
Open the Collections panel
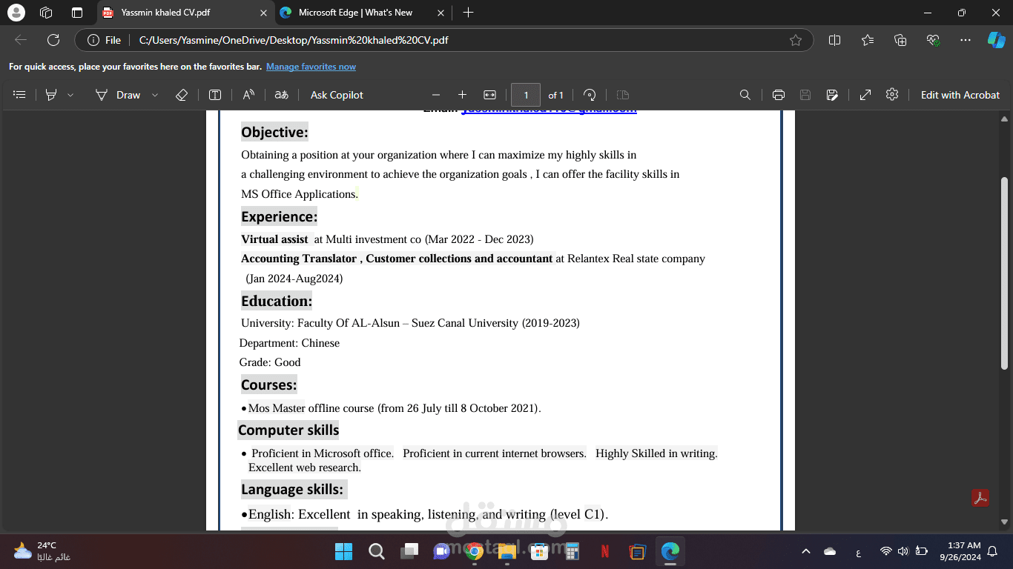coord(900,40)
